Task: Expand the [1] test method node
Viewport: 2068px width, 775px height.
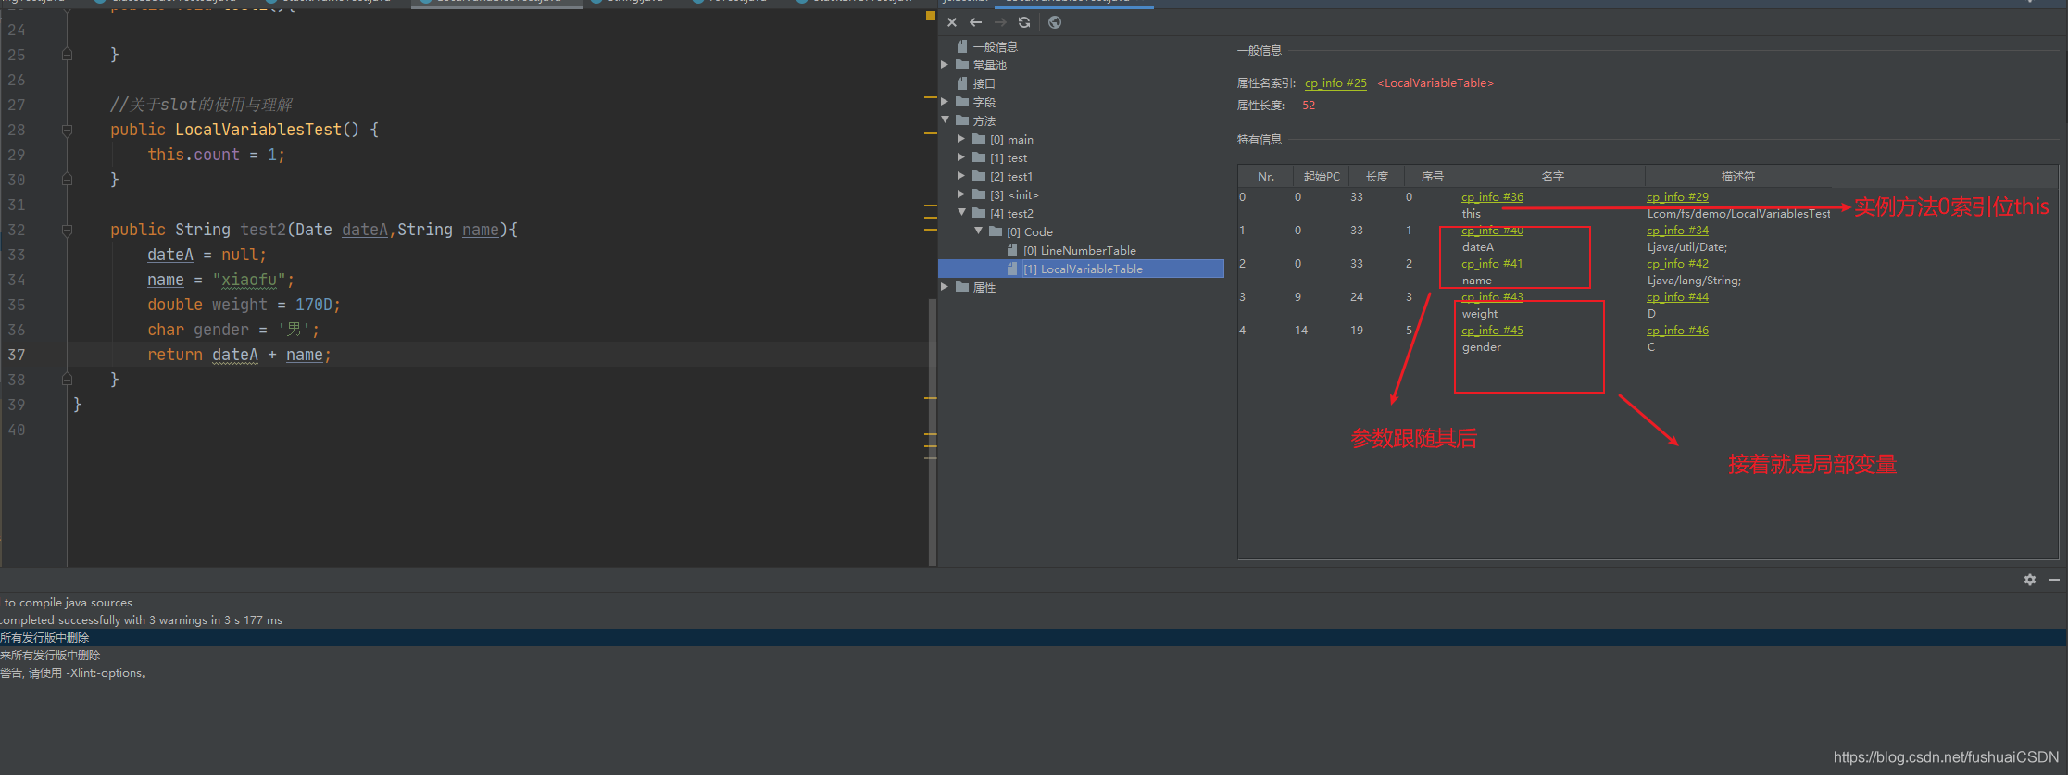Action: coord(961,157)
